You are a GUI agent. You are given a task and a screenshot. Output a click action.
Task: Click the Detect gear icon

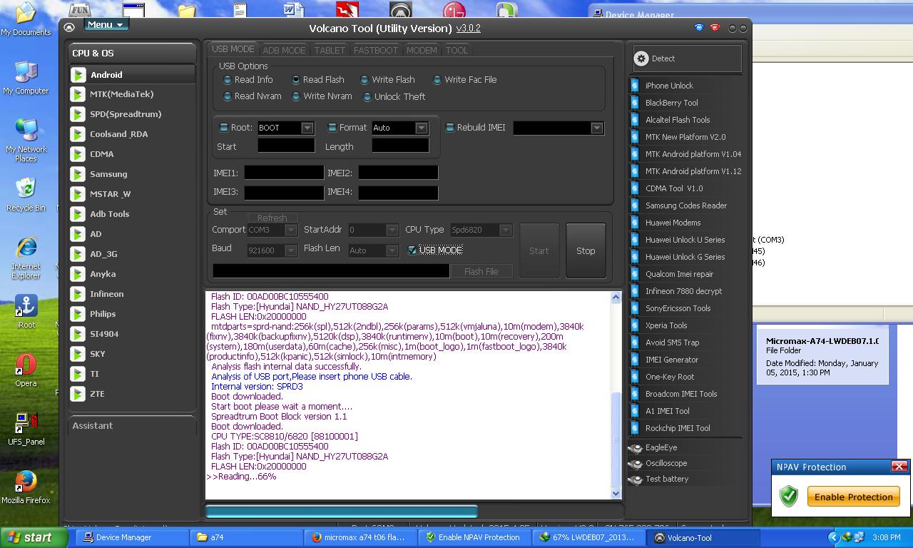tap(641, 59)
